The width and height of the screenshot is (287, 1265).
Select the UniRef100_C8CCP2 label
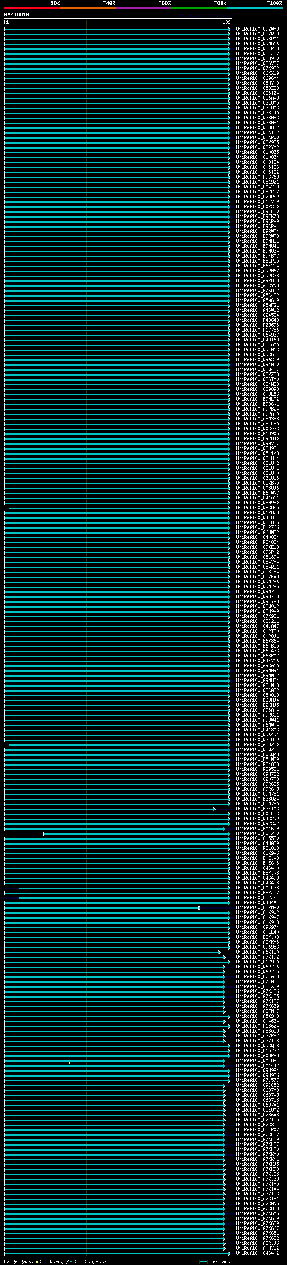click(x=257, y=192)
